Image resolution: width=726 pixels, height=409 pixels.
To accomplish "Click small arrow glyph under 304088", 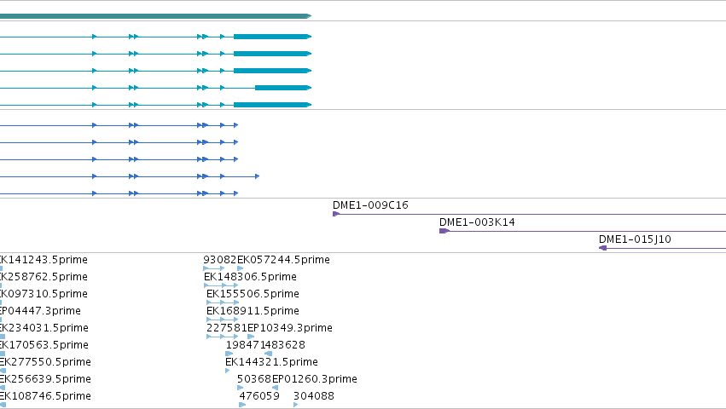I will tap(295, 405).
